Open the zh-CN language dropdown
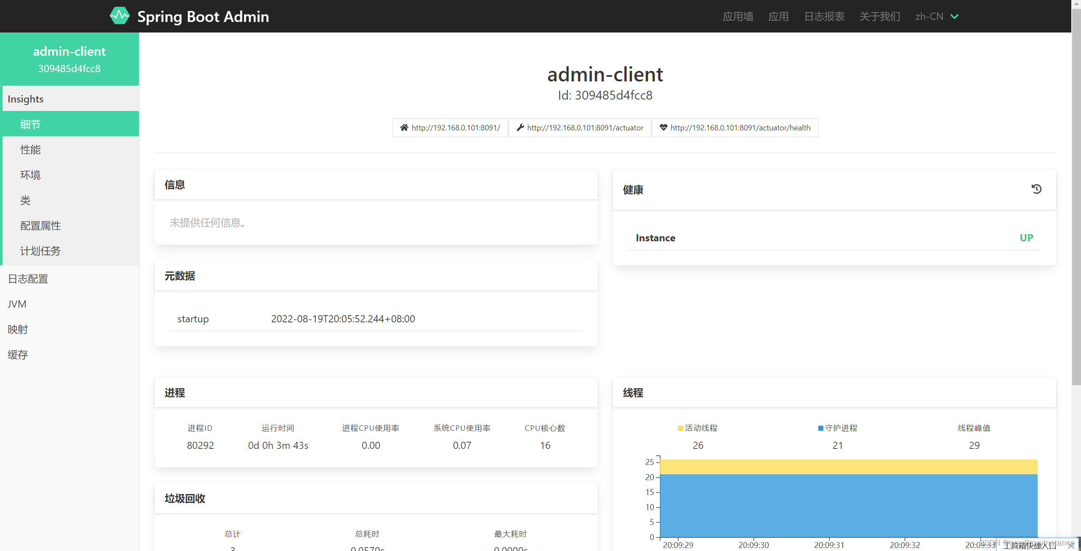Screen dimensions: 1081x551 pyautogui.click(x=937, y=16)
